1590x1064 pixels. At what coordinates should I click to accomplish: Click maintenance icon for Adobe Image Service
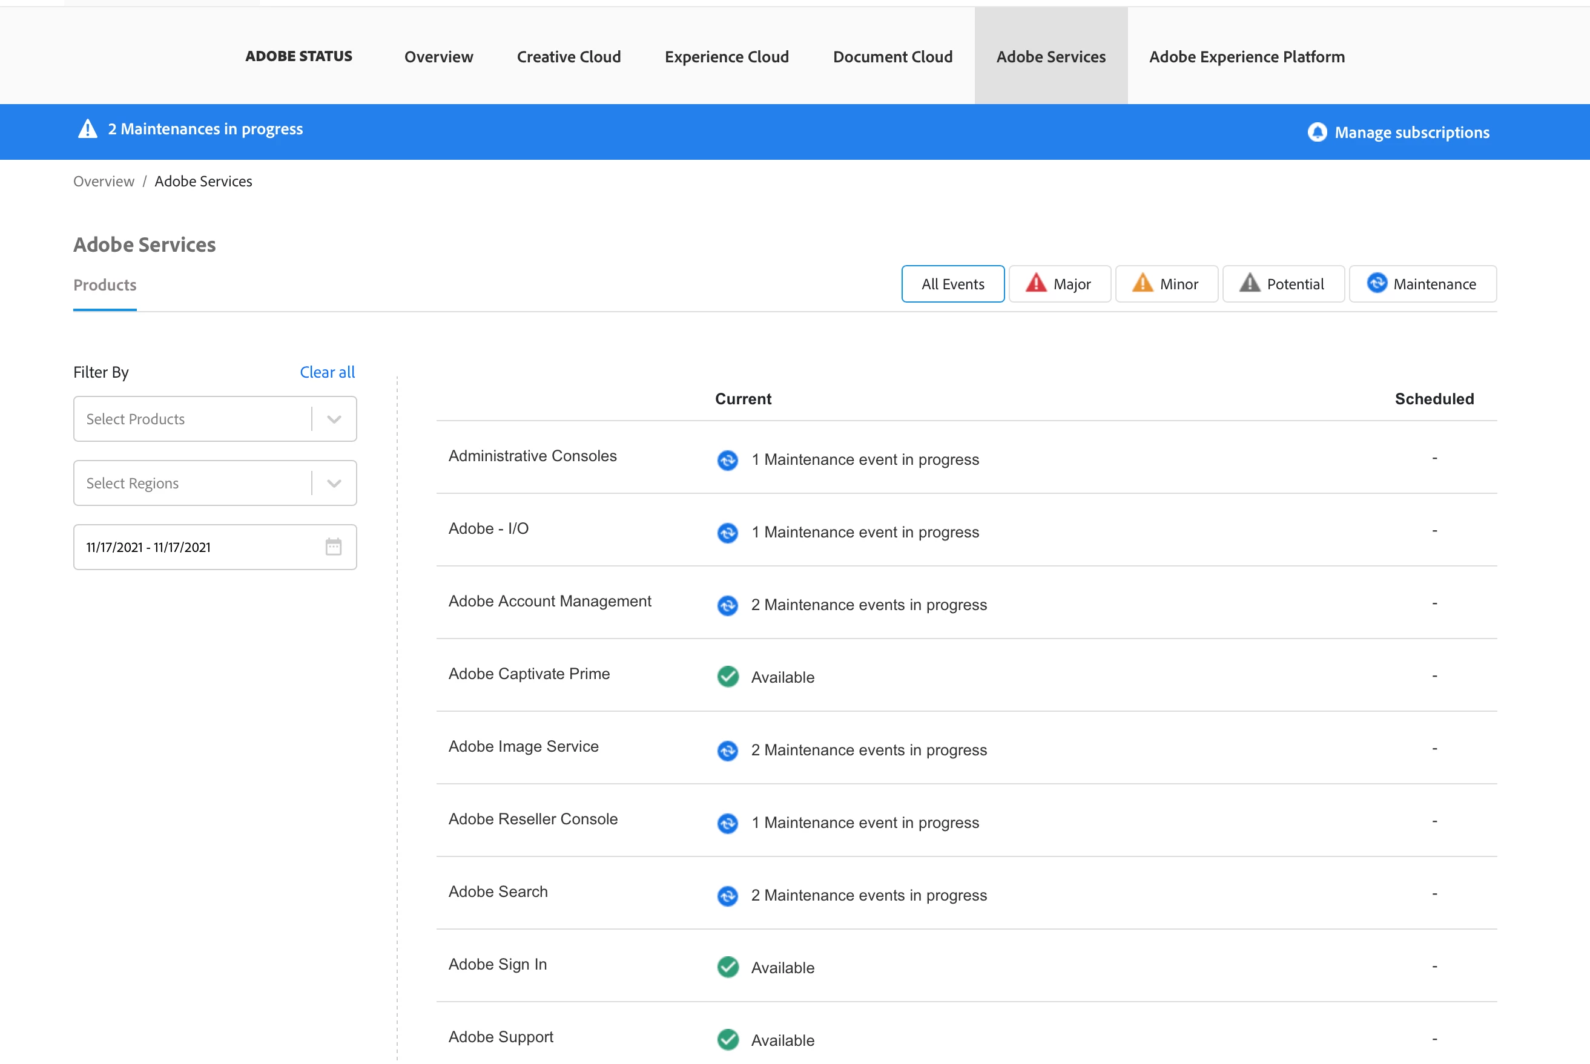coord(727,750)
